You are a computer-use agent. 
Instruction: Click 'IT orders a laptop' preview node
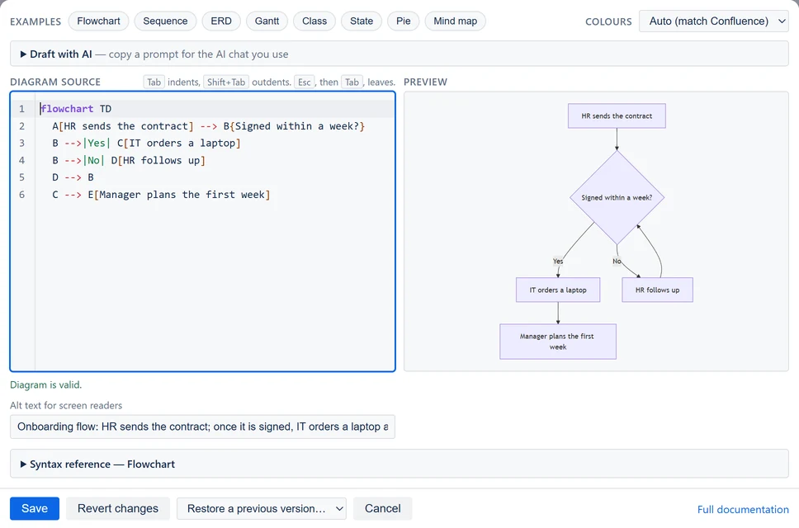(x=558, y=290)
